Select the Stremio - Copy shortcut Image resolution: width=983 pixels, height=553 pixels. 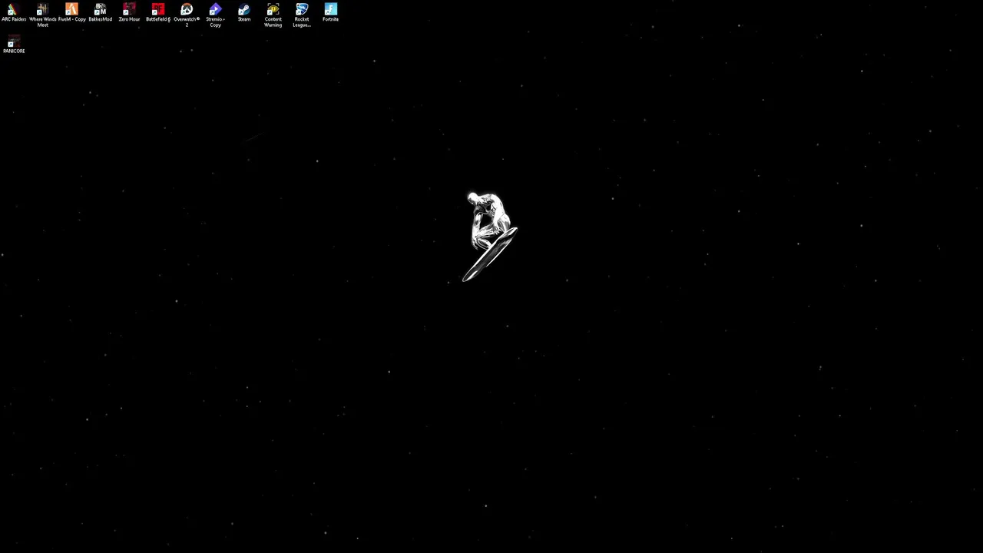215,15
